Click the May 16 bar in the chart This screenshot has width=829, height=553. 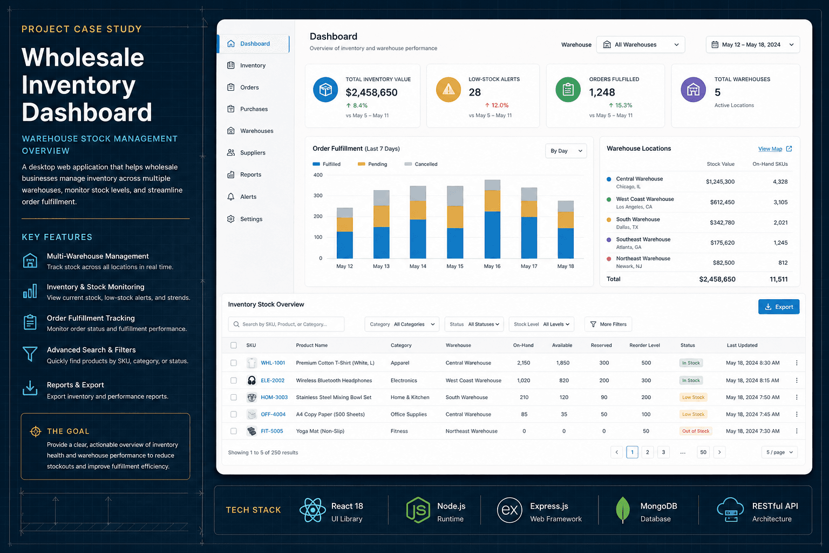(x=492, y=219)
